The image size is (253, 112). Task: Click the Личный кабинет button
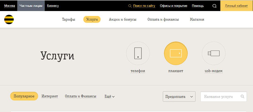pyautogui.click(x=237, y=6)
